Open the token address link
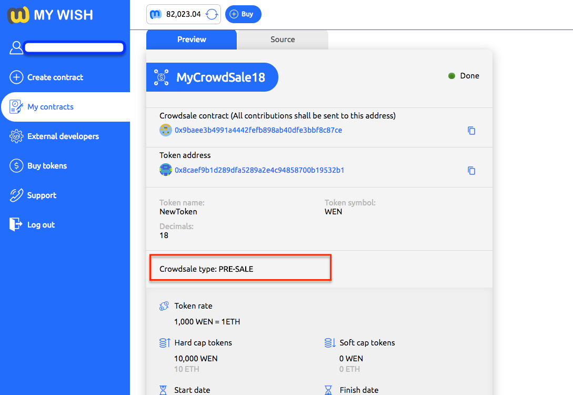This screenshot has width=573, height=395. [x=259, y=170]
